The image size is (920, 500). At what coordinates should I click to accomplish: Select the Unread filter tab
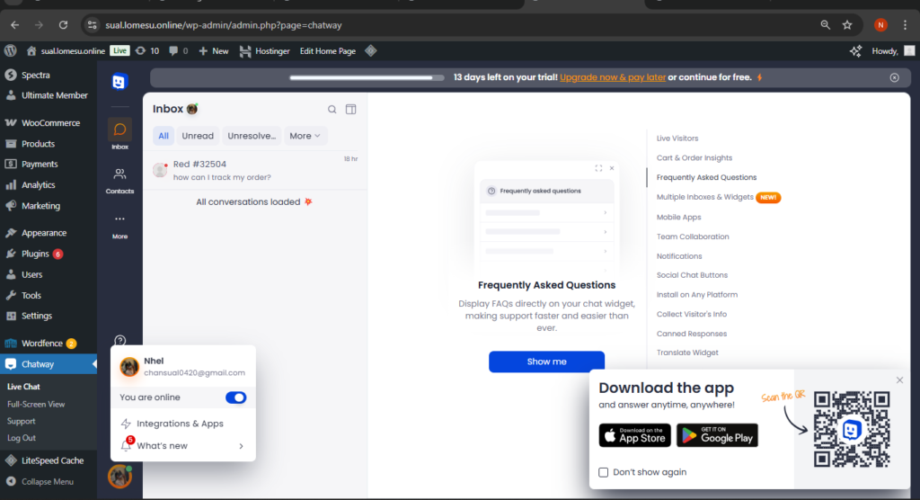[198, 136]
